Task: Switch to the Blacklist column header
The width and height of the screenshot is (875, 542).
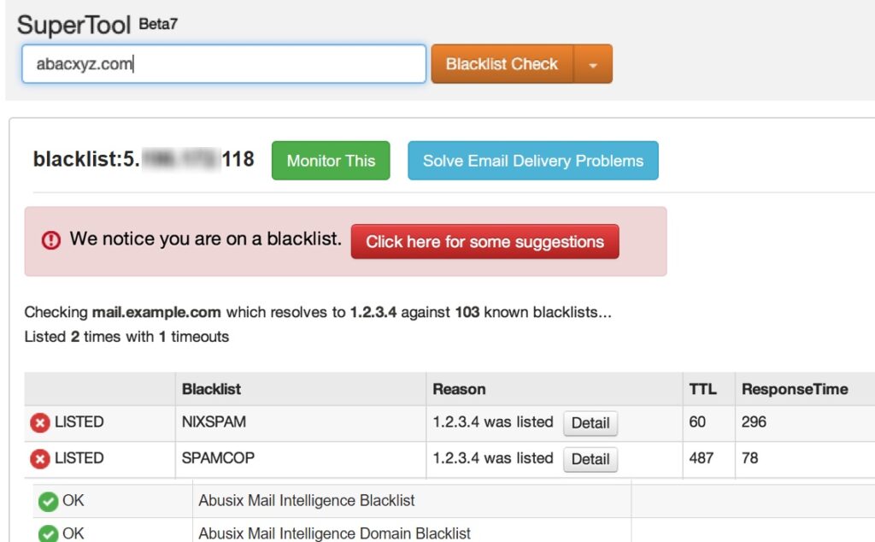Action: [x=212, y=389]
